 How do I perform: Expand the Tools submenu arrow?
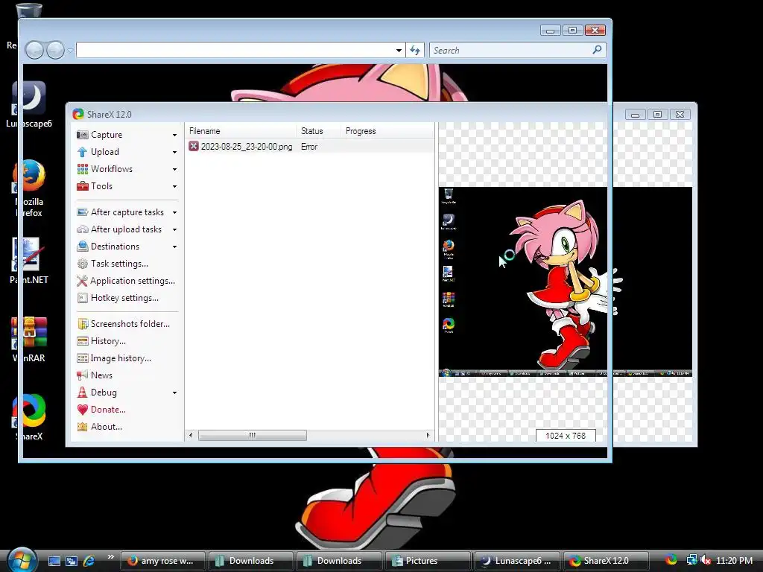pos(174,186)
